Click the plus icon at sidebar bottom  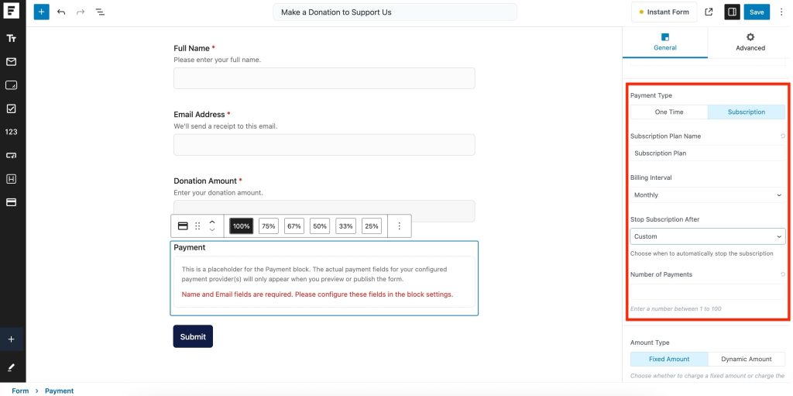(x=11, y=339)
